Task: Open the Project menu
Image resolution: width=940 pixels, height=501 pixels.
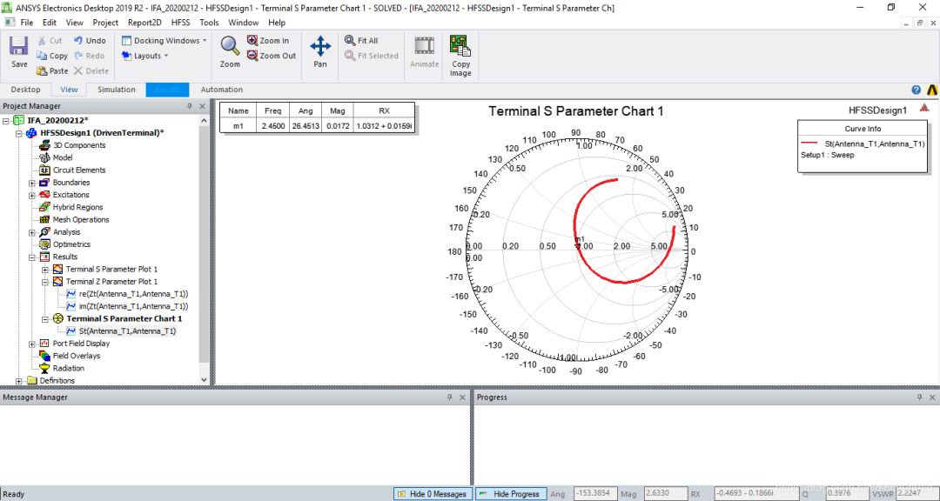Action: click(x=105, y=22)
